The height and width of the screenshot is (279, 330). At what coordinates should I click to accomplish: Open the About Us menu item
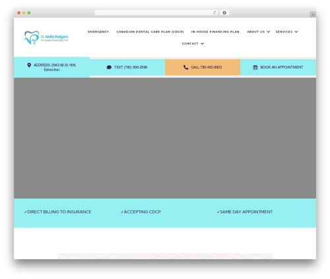[x=255, y=32]
